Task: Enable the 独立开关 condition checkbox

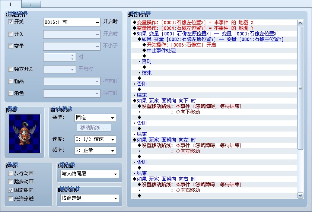Action: 10,69
